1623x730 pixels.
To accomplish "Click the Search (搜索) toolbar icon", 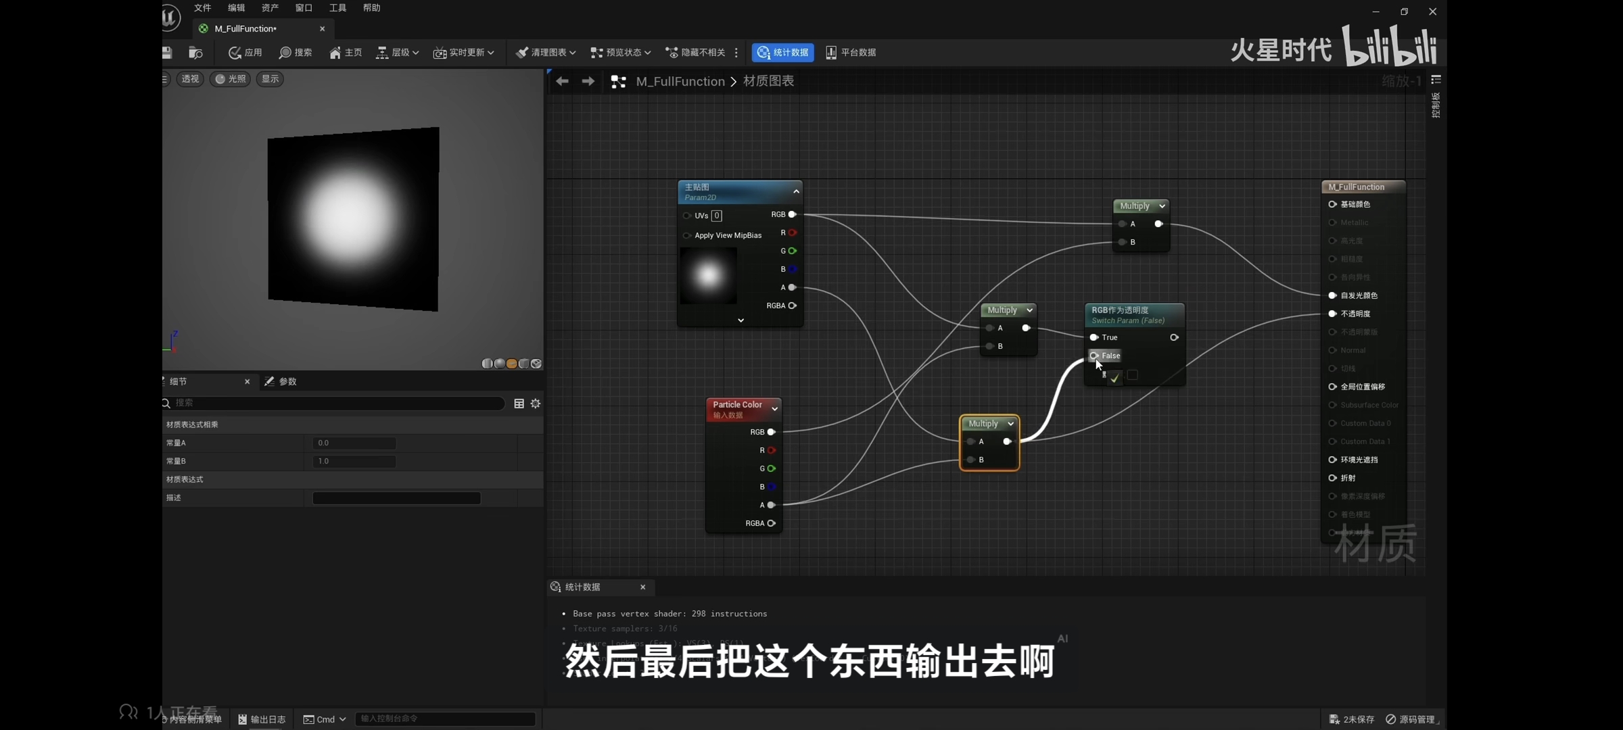I will (x=285, y=53).
